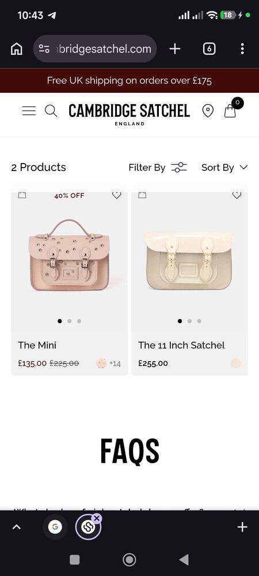Add The 11 Inch Satchel to wishlist
259x576 pixels.
[237, 195]
